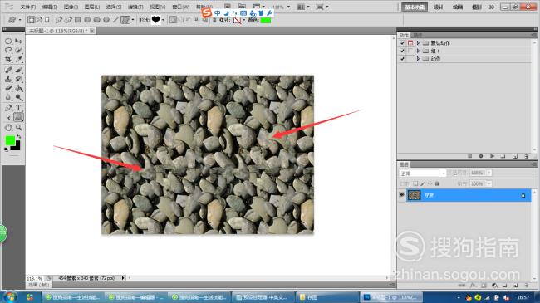Image resolution: width=540 pixels, height=303 pixels.
Task: Open the layer blend mode dropdown 正常
Action: 423,173
